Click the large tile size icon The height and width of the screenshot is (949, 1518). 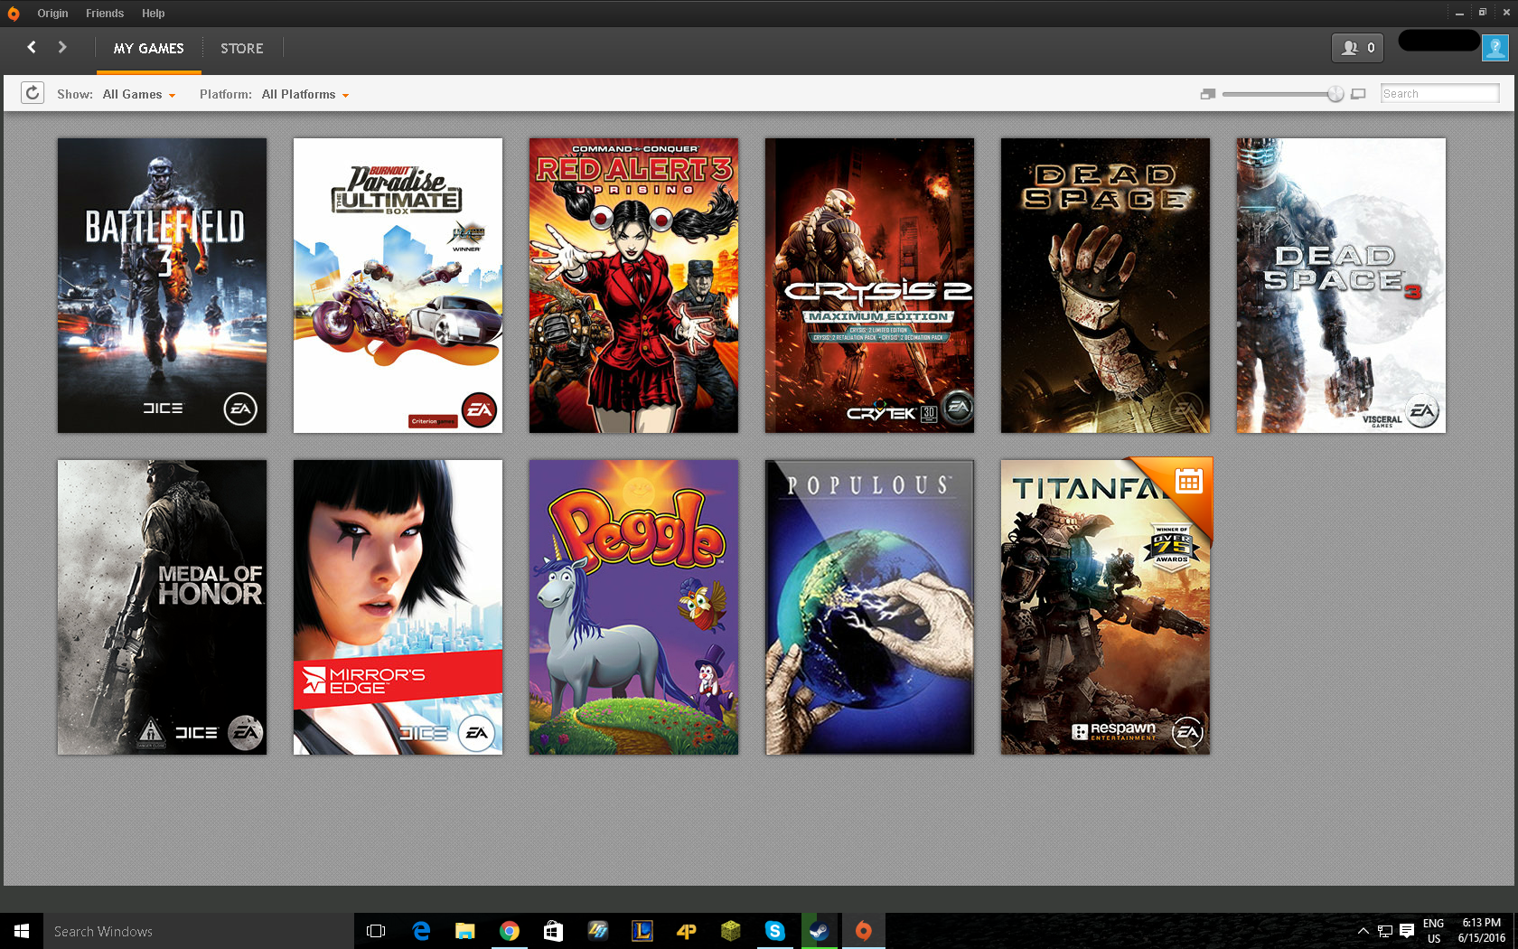pyautogui.click(x=1358, y=94)
